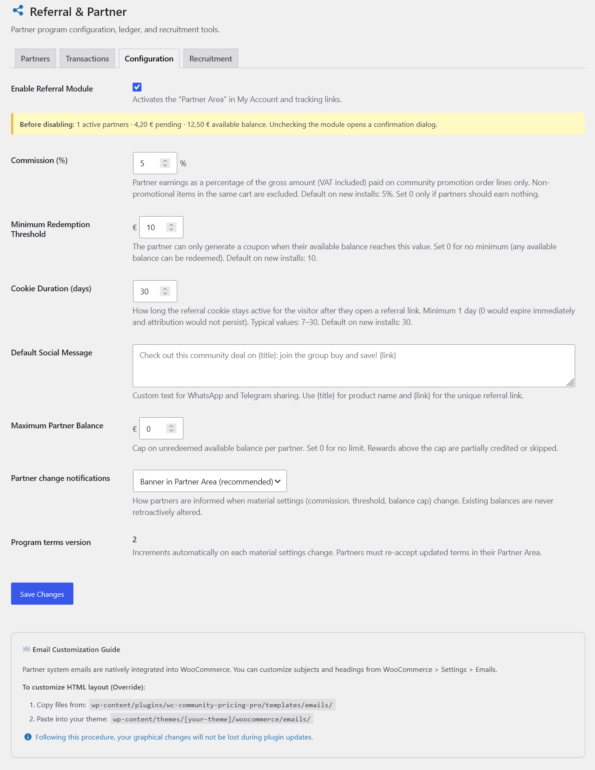595x770 pixels.
Task: Click the Cookie Duration spinner arrows
Action: coord(165,291)
